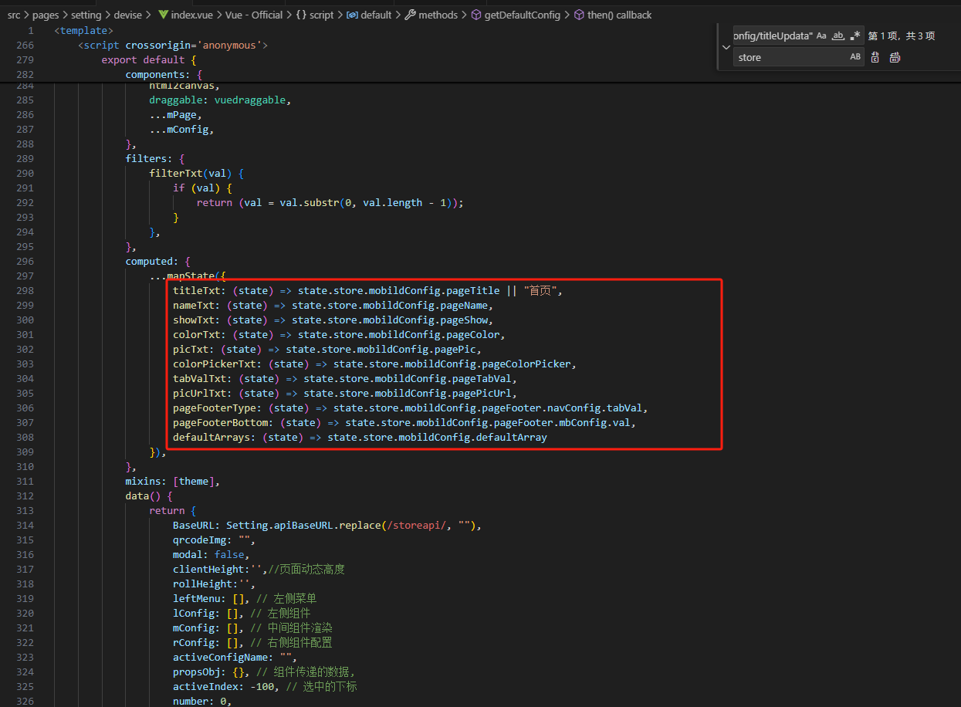Click the defaultArrays computed property line
Image resolution: width=961 pixels, height=707 pixels.
pyautogui.click(x=360, y=437)
